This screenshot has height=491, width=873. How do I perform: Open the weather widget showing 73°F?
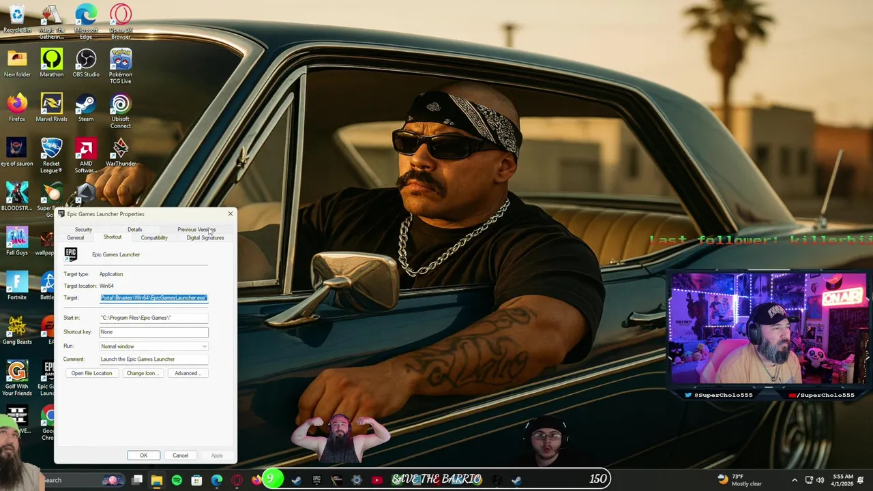(739, 480)
